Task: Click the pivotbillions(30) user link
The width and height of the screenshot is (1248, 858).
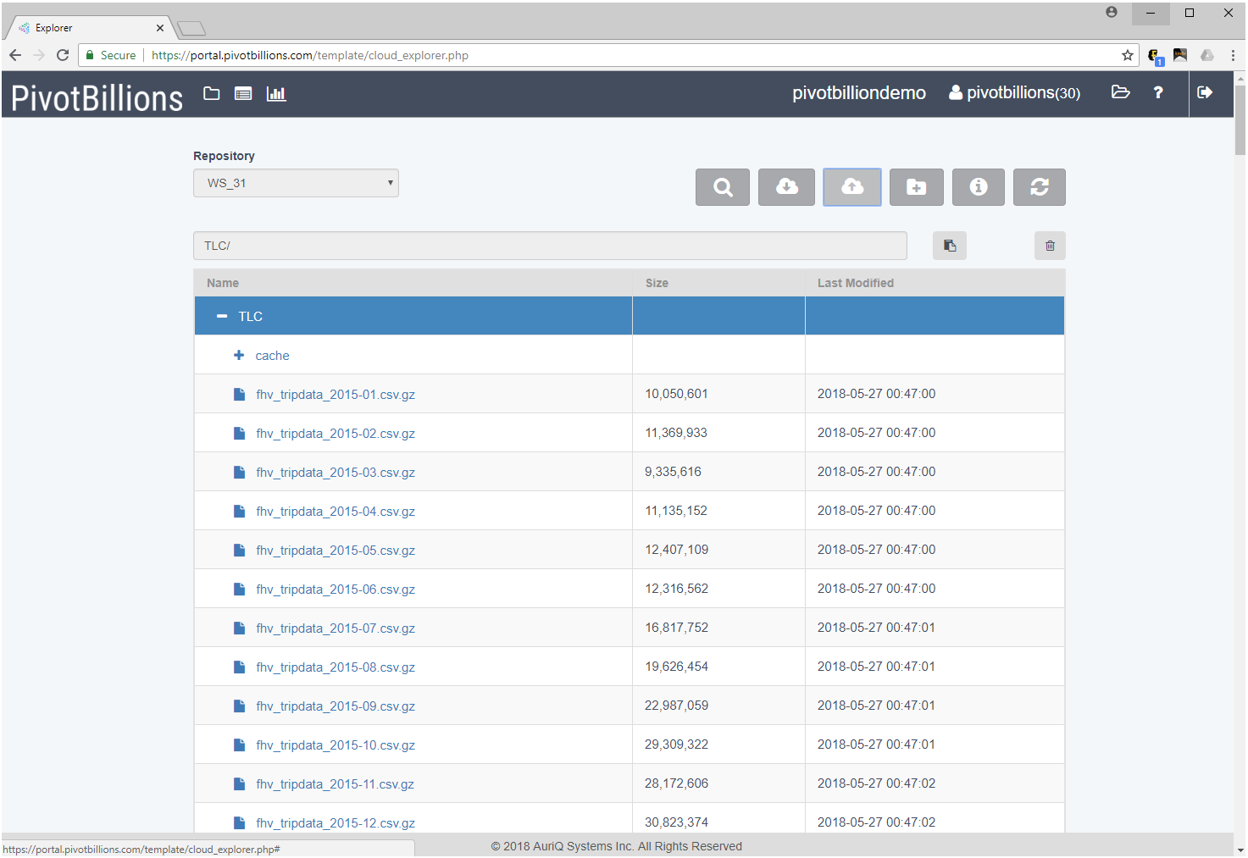Action: pos(1015,92)
